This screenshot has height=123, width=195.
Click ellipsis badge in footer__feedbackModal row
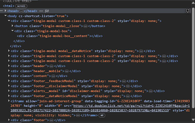coord(124,81)
